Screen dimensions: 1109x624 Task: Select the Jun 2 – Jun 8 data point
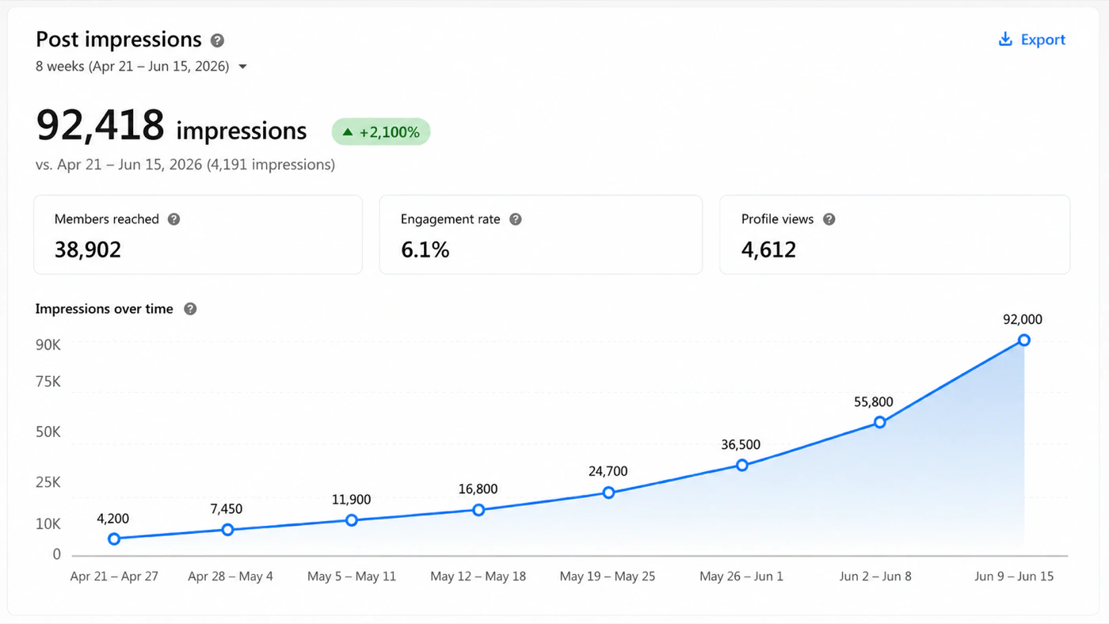[x=879, y=423]
